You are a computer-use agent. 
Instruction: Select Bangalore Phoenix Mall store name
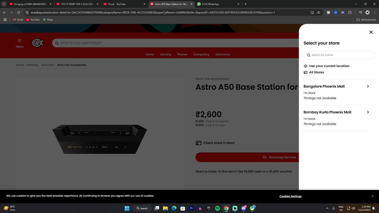coord(324,86)
